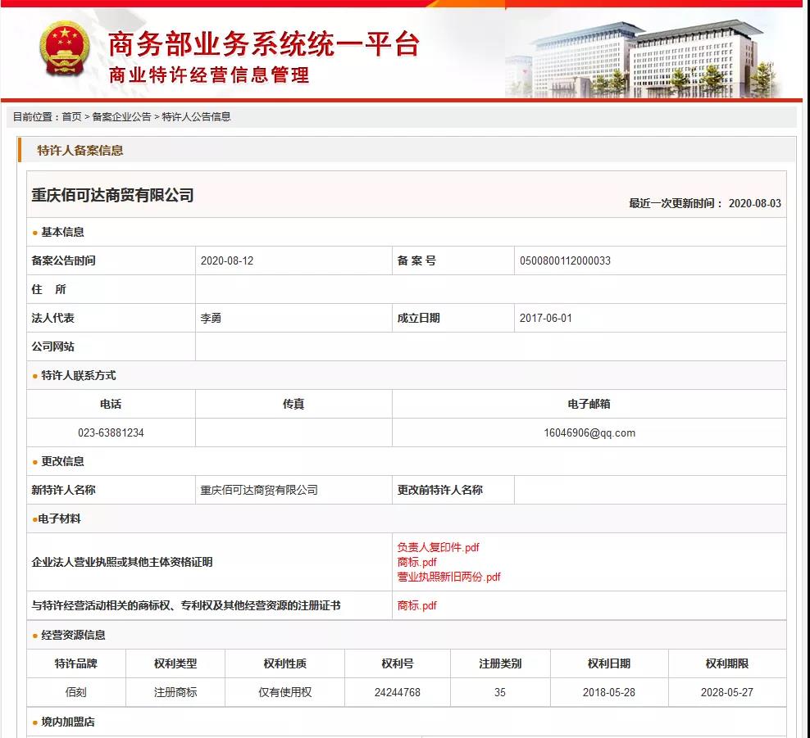Image resolution: width=810 pixels, height=738 pixels.
Task: Select the email 16046906@qq.com
Action: tap(589, 433)
